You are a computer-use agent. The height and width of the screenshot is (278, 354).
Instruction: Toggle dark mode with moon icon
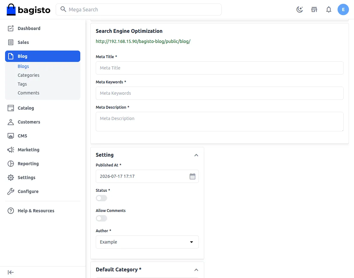point(300,9)
